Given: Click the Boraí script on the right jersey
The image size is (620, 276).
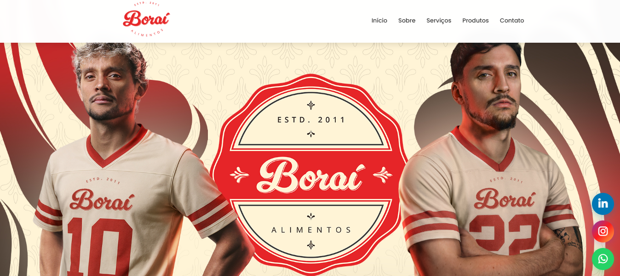Looking at the screenshot, I should 505,198.
